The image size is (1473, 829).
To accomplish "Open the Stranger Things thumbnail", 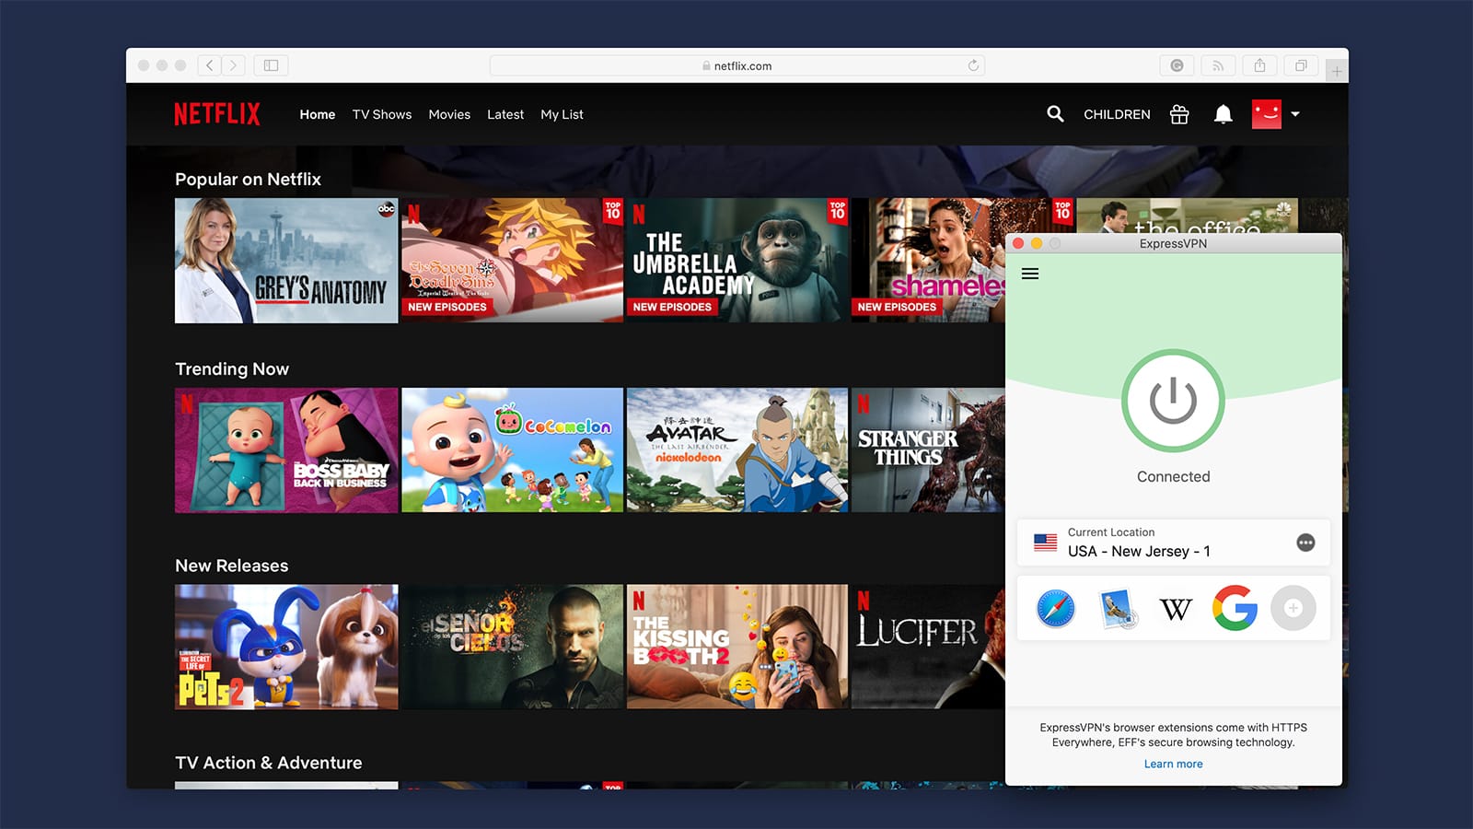I will click(928, 450).
